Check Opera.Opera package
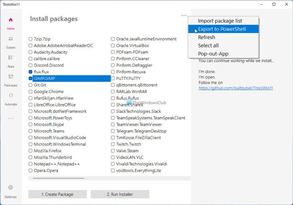Screen dimensions: 293x205 (x=31, y=170)
